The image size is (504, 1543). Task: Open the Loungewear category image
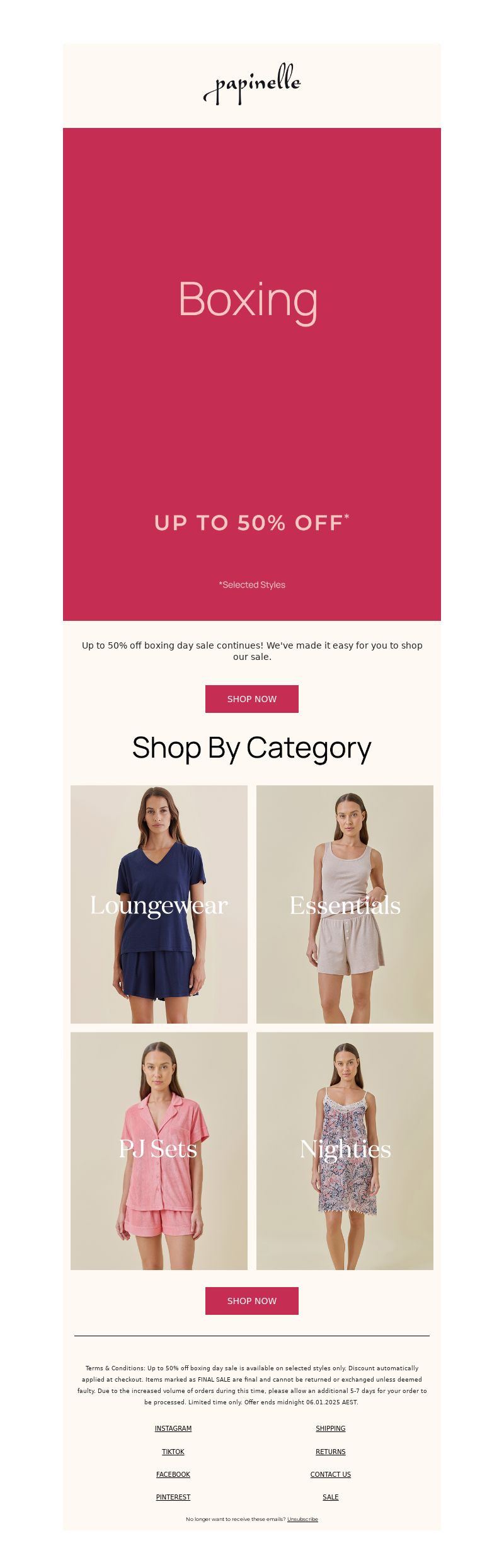coord(159,904)
